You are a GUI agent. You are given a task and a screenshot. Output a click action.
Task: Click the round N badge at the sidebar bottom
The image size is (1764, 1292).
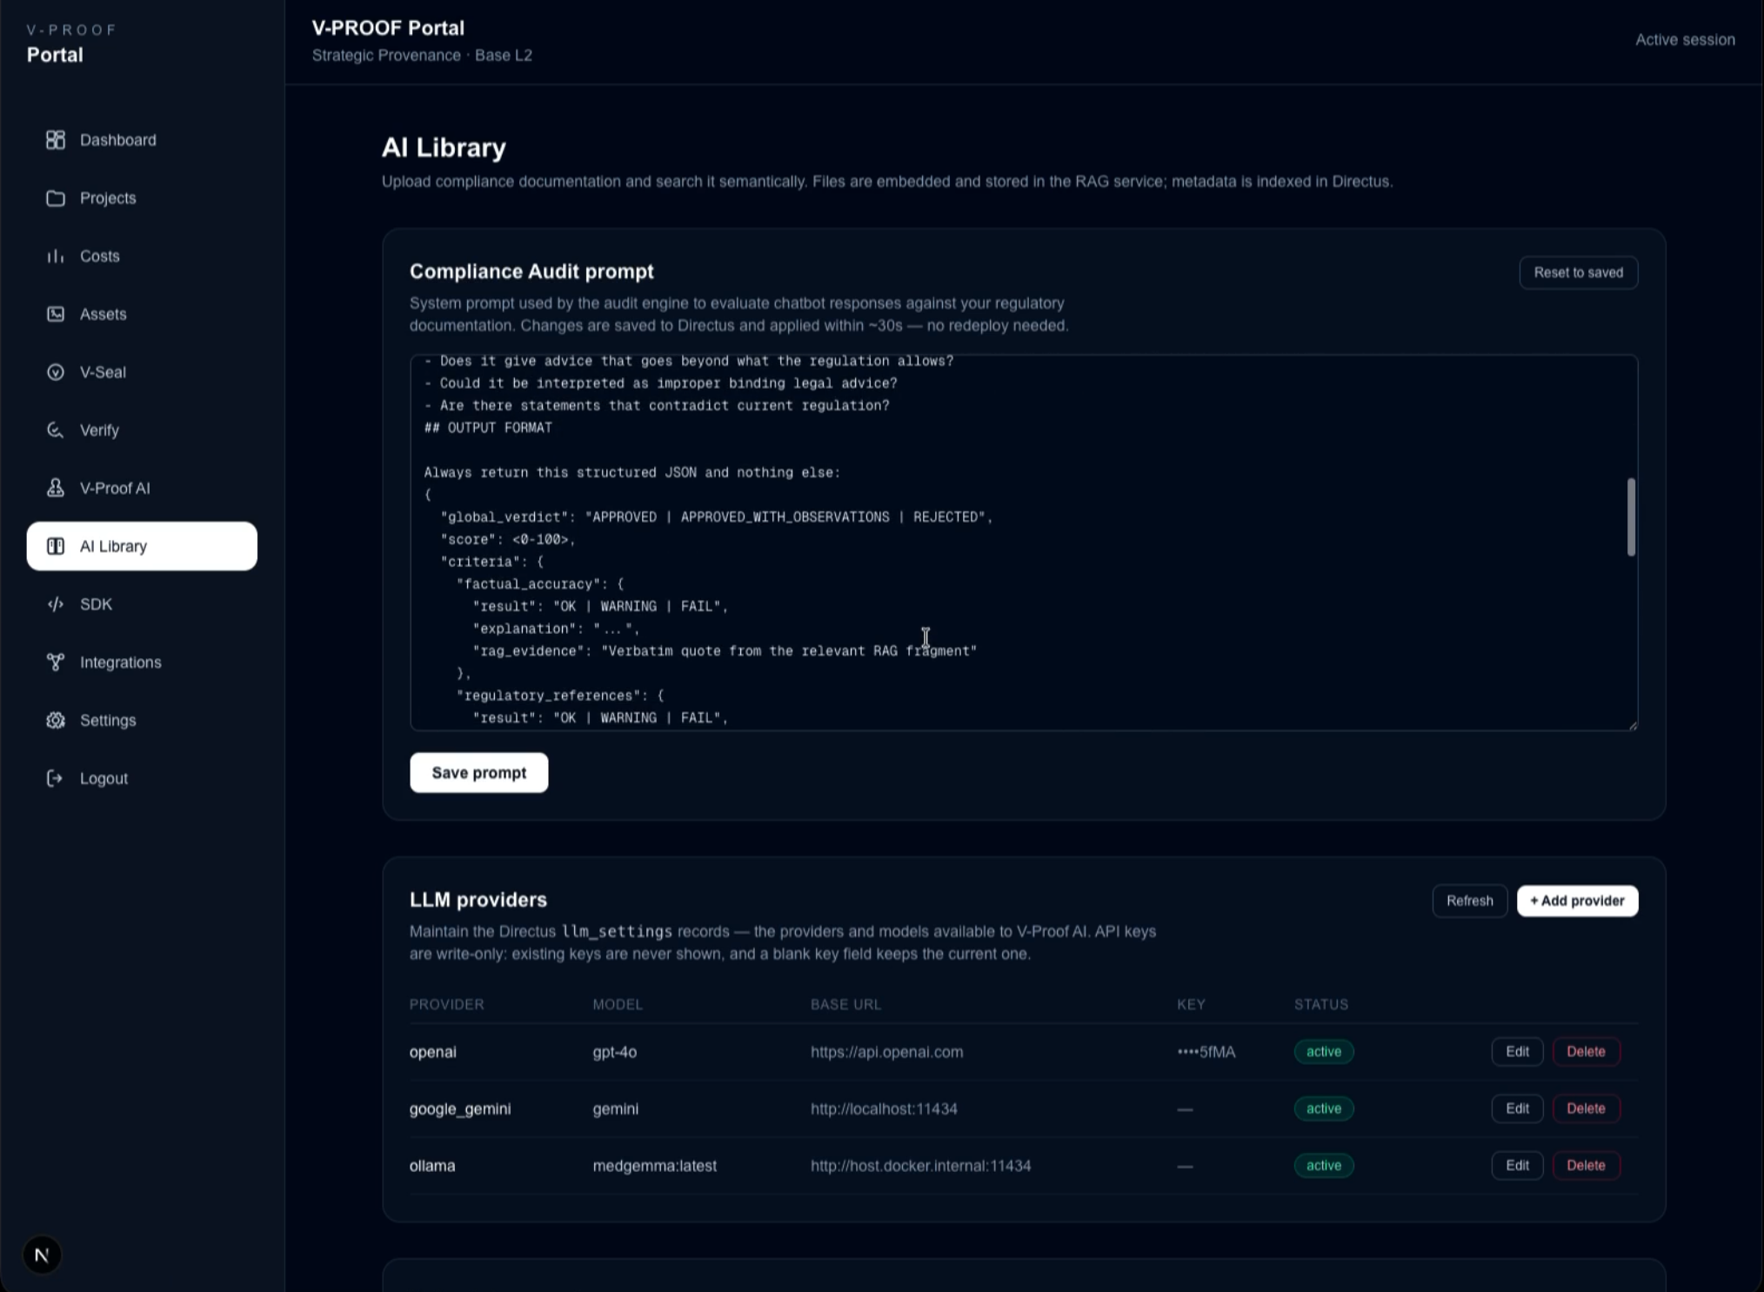(x=42, y=1255)
